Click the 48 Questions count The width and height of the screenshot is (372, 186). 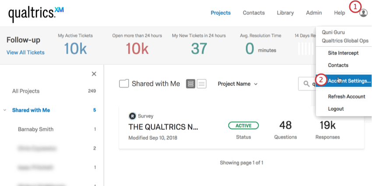tap(285, 125)
